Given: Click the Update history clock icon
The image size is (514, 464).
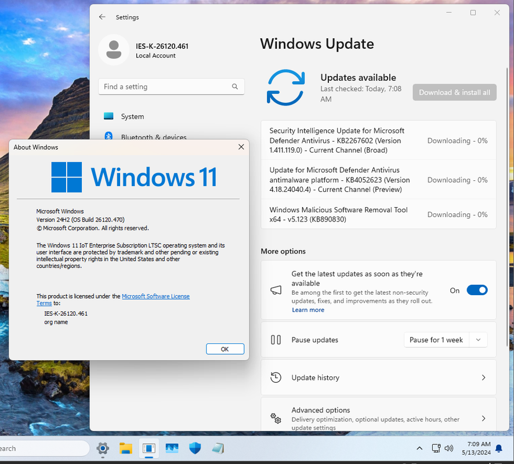Looking at the screenshot, I should click(276, 378).
